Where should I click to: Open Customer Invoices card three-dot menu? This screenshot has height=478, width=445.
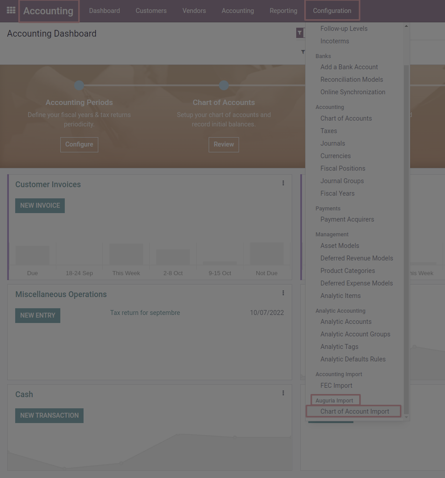[283, 183]
